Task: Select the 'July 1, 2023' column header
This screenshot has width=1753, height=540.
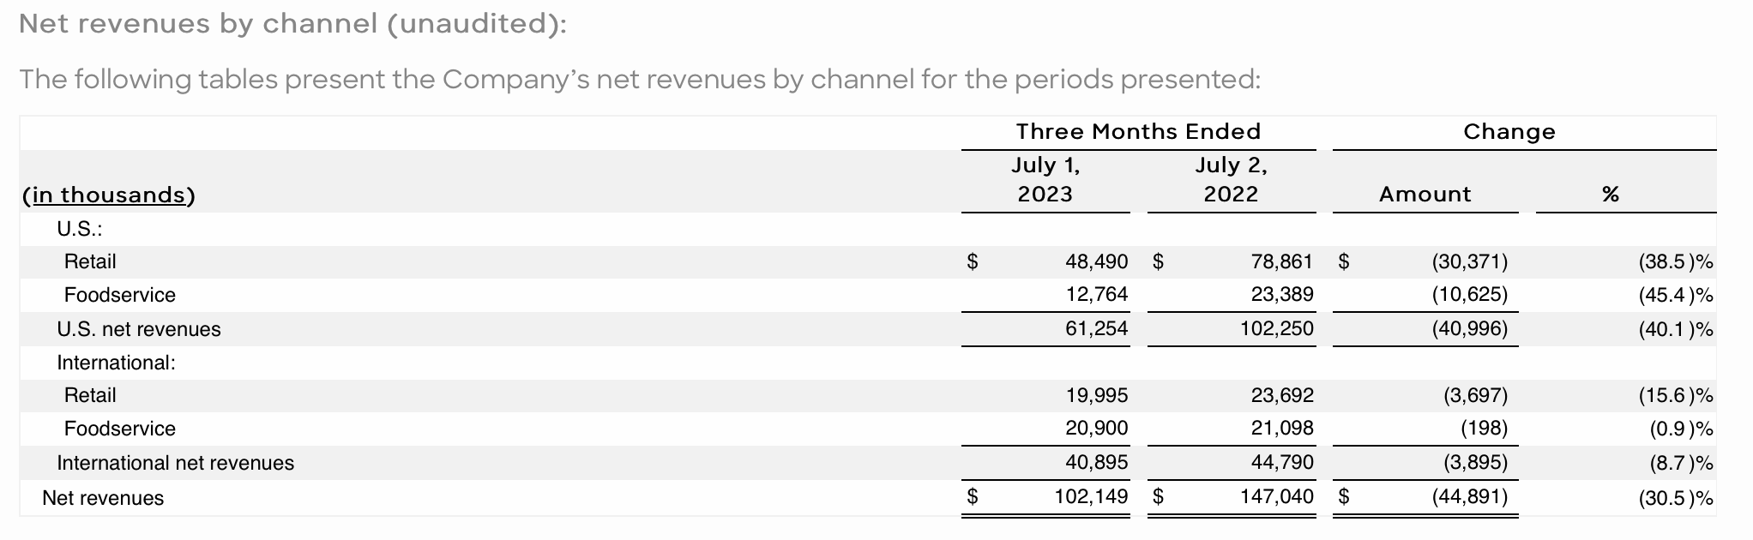Action: click(1045, 180)
